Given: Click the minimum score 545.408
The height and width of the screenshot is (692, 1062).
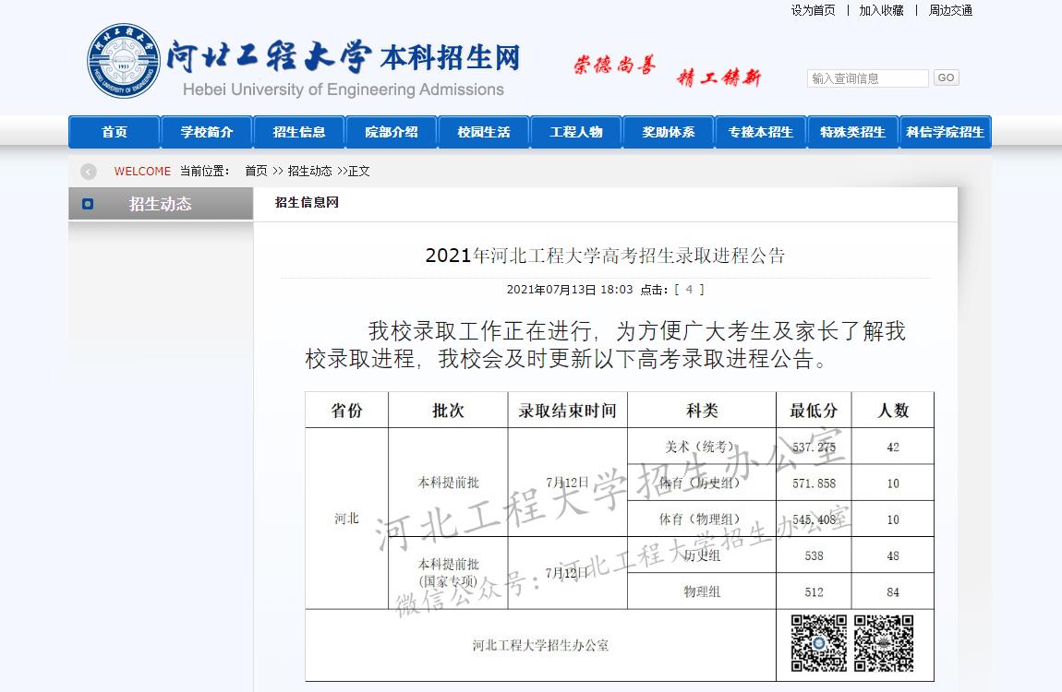Looking at the screenshot, I should pos(815,519).
